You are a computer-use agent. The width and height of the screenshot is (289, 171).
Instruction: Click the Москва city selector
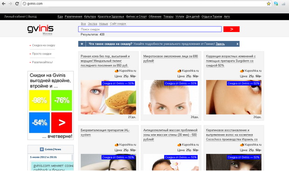tap(48, 33)
